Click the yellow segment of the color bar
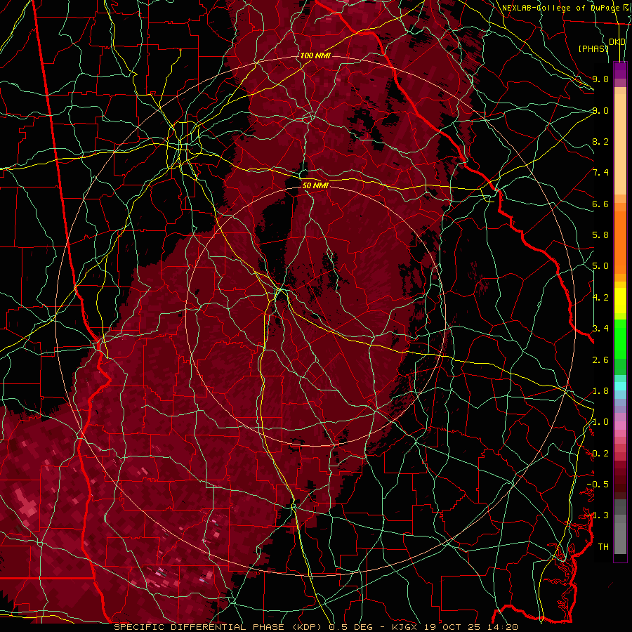This screenshot has height=632, width=632. (620, 301)
